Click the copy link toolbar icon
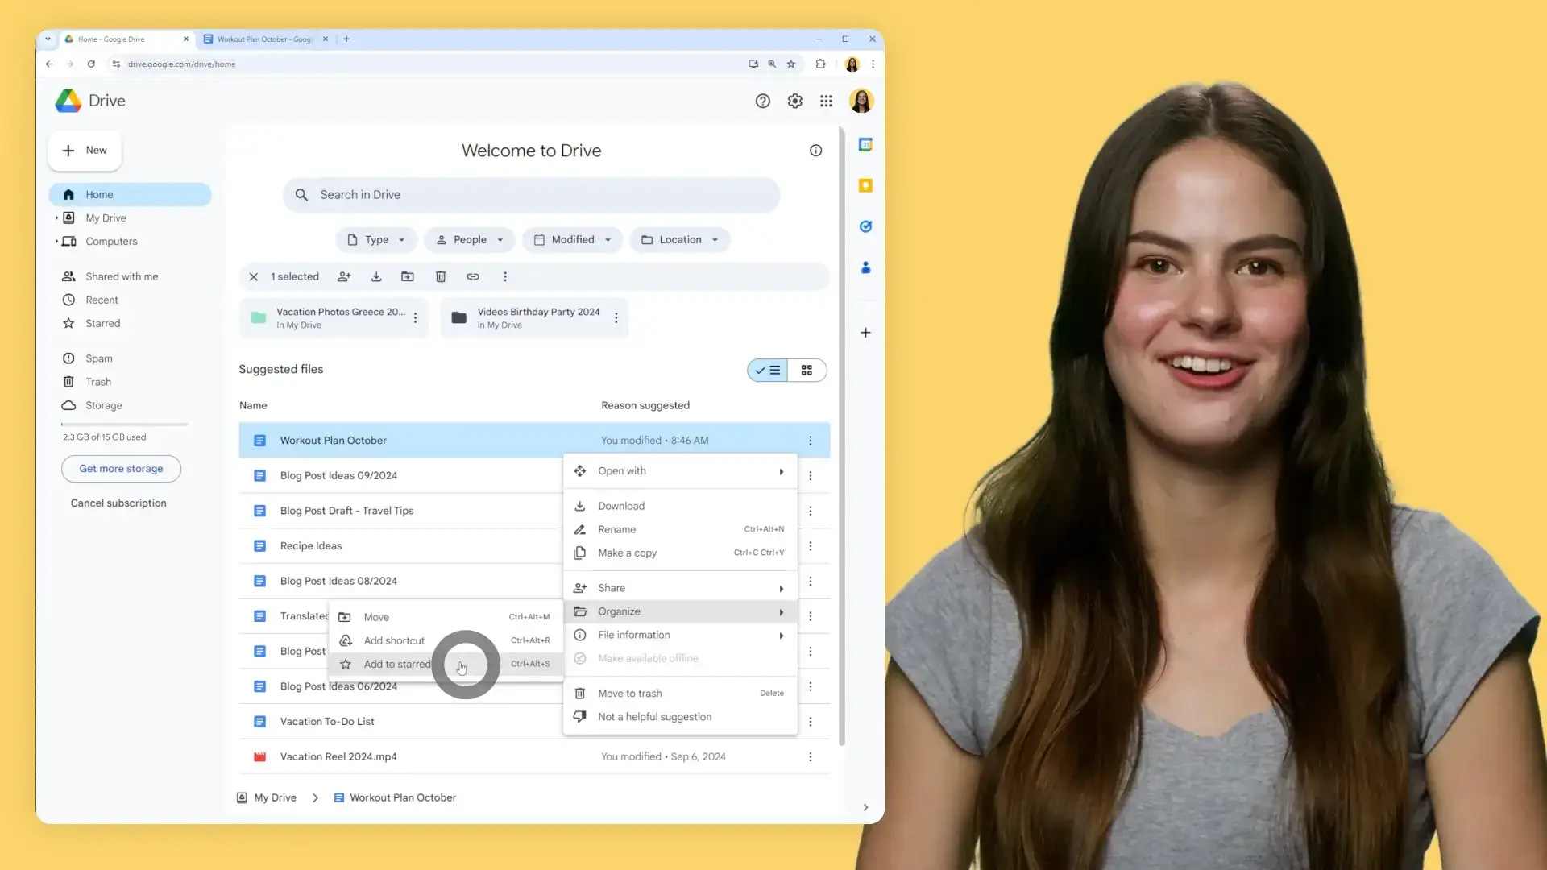Screen dimensions: 1547x870 coord(473,276)
